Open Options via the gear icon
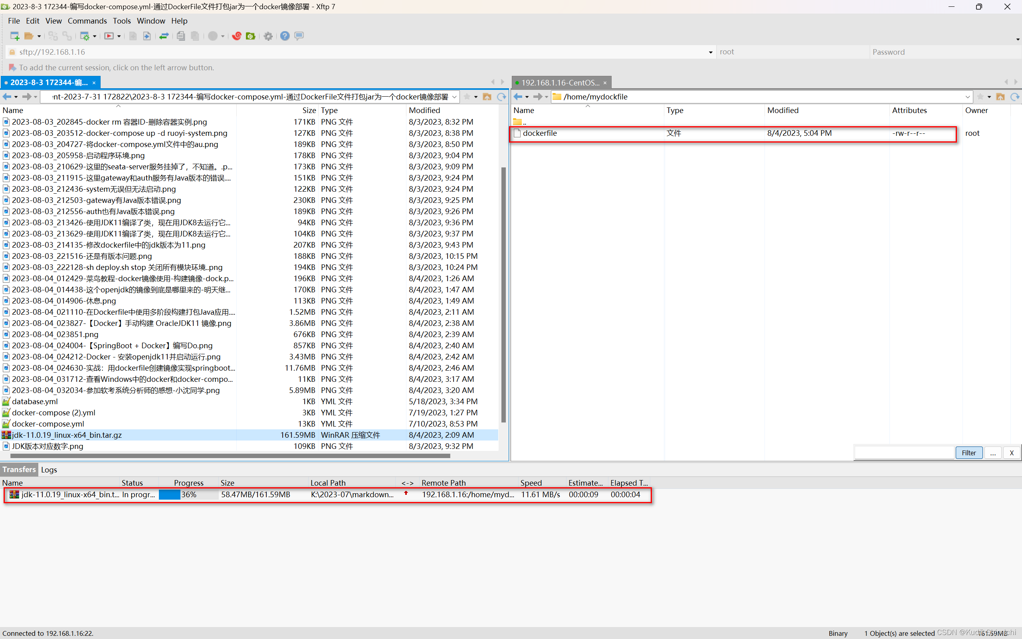 tap(268, 36)
